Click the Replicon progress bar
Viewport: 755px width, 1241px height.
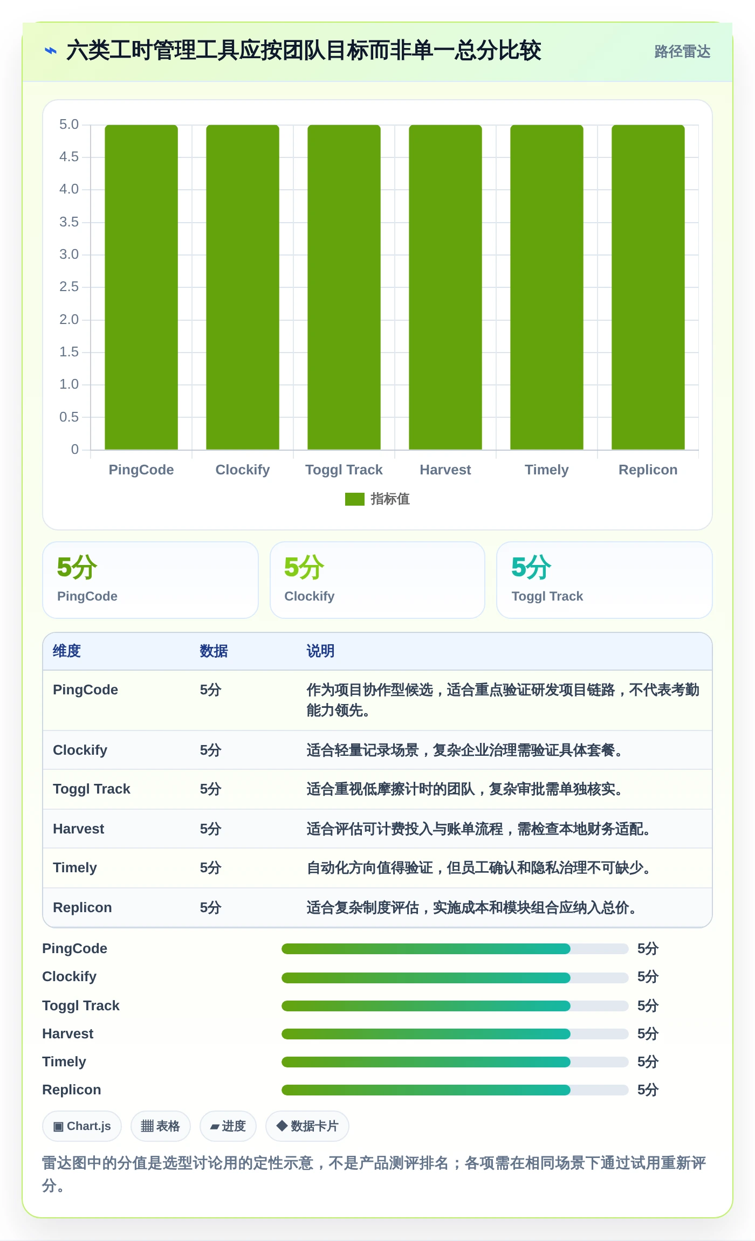pos(455,1090)
